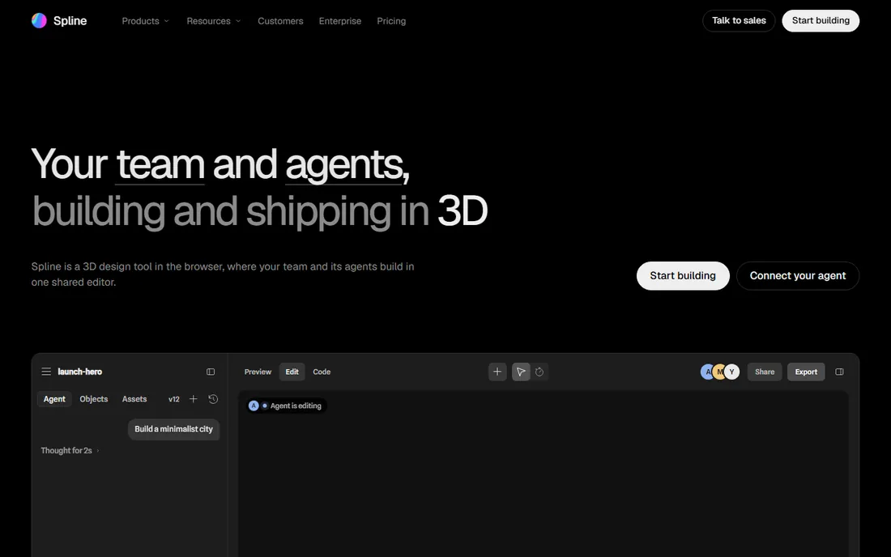891x557 pixels.
Task: Click the Share button
Action: click(765, 372)
